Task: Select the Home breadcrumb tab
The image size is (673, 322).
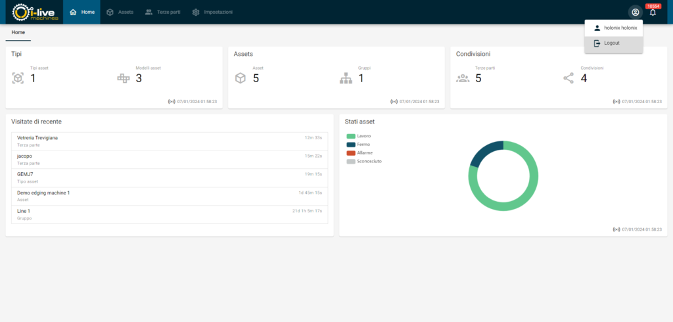Action: 18,32
